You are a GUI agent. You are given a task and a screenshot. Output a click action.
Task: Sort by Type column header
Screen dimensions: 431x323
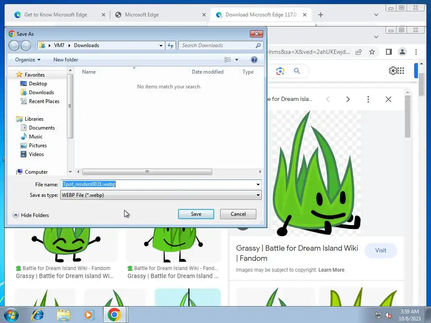pos(248,71)
